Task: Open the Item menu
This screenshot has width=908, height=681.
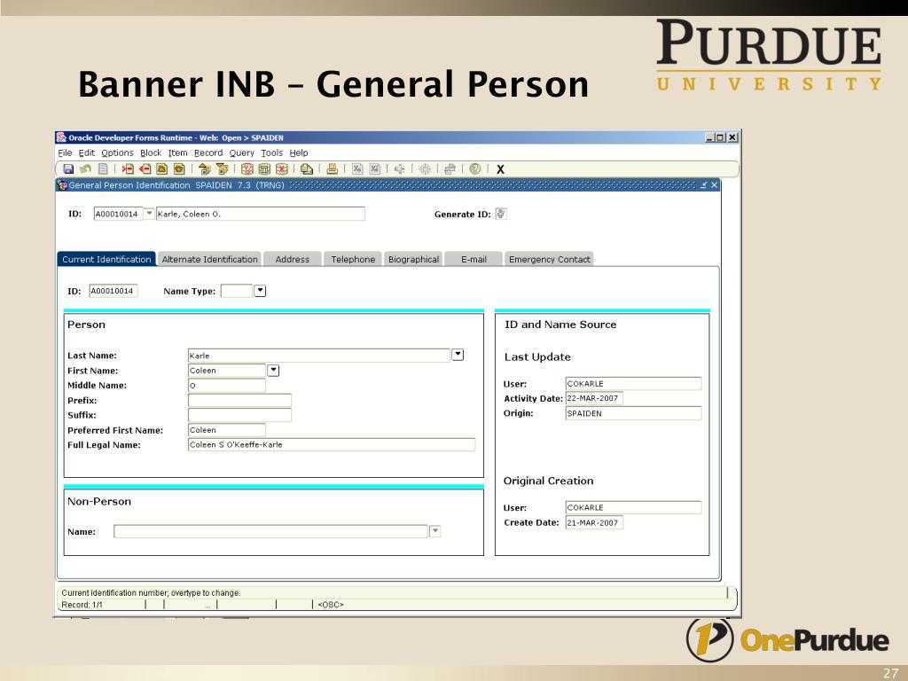Action: click(x=177, y=153)
